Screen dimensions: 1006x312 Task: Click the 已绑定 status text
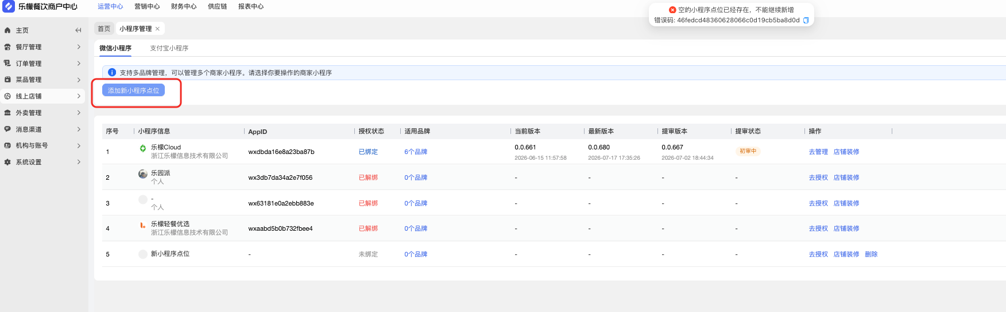pyautogui.click(x=368, y=152)
